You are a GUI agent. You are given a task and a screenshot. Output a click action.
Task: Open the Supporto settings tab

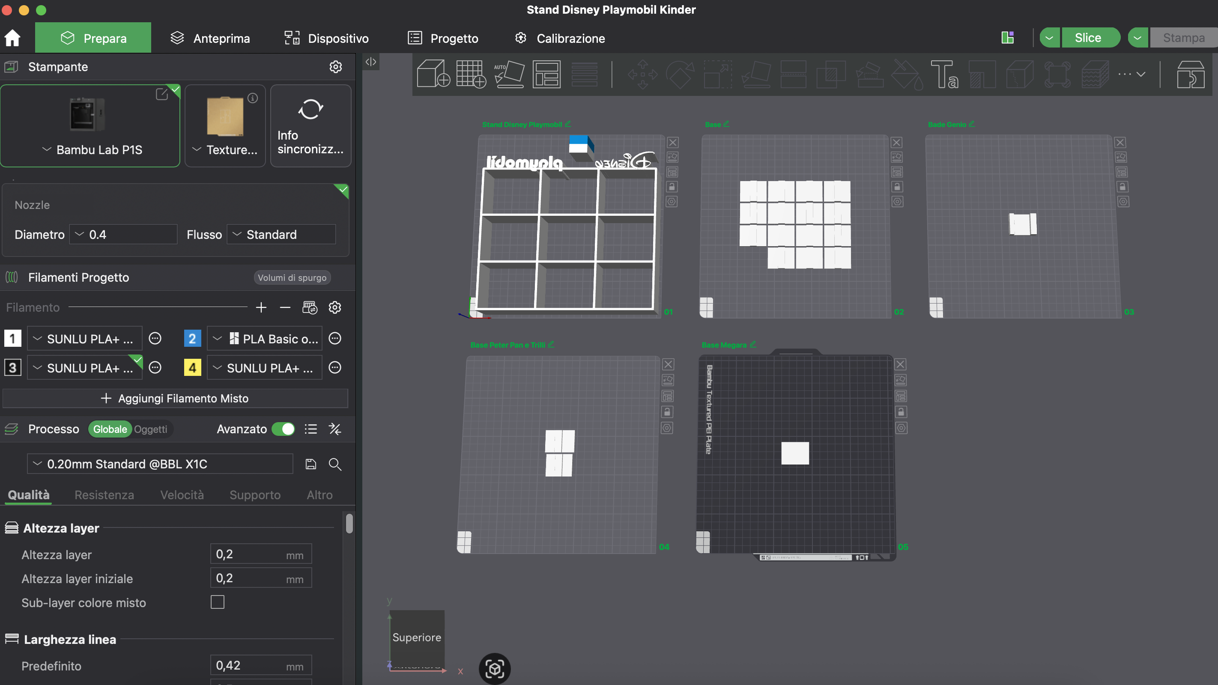coord(255,495)
